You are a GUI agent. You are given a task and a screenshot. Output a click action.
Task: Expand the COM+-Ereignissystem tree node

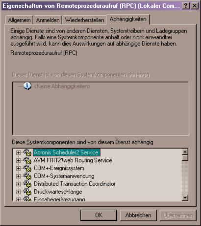(x=18, y=168)
